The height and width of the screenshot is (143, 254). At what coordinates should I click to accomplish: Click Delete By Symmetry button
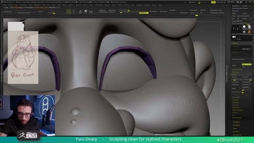(24, 13)
